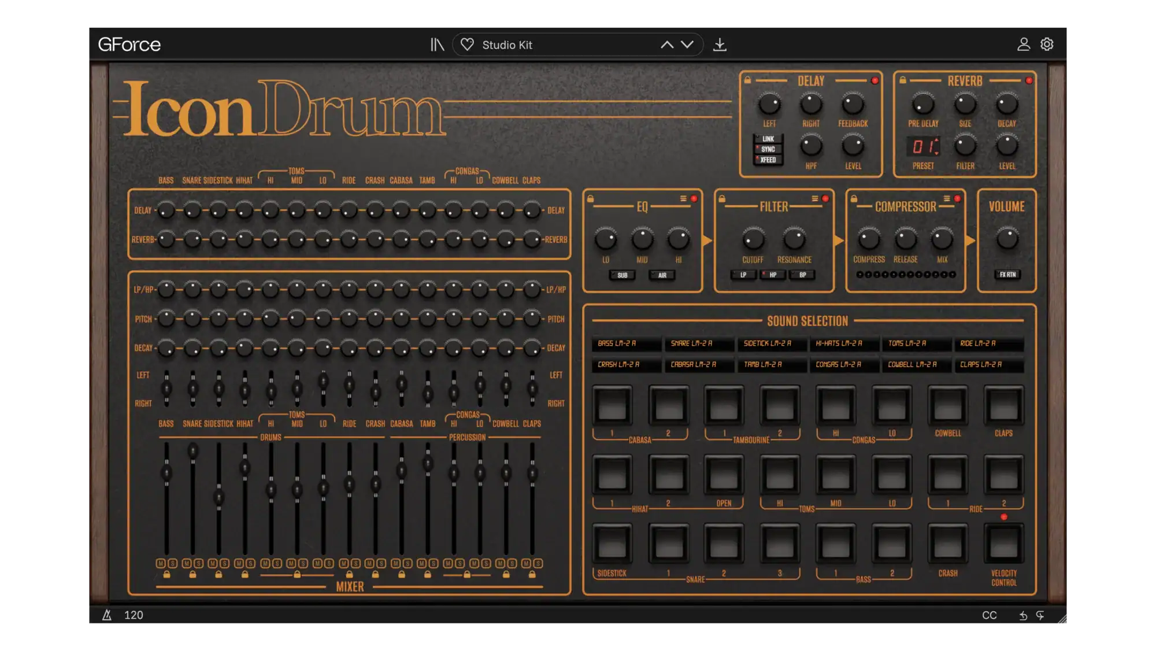
Task: Toggle the Reverb power LED
Action: click(x=1029, y=81)
